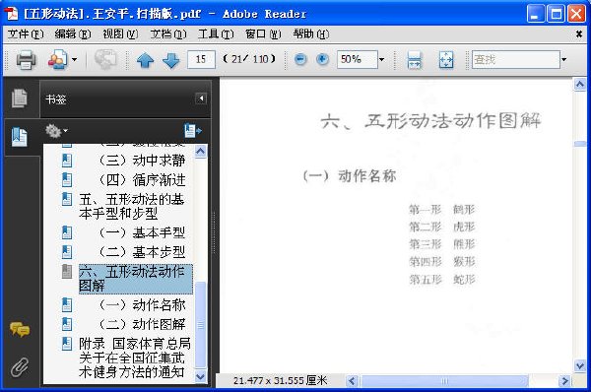This screenshot has width=591, height=392.
Task: Click the scrolling-page fit width icon
Action: click(415, 59)
